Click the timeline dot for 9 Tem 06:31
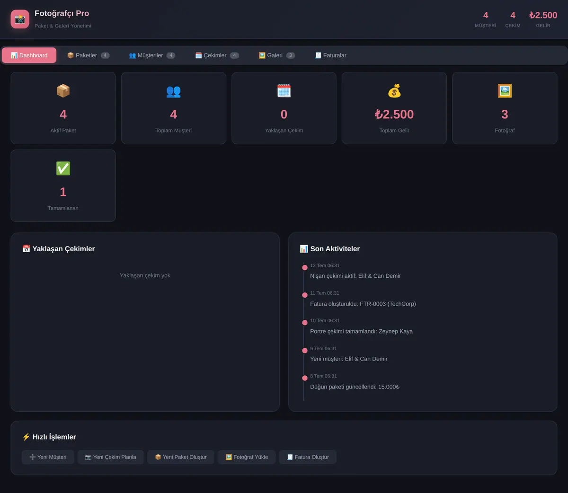Image resolution: width=568 pixels, height=493 pixels. (x=305, y=350)
